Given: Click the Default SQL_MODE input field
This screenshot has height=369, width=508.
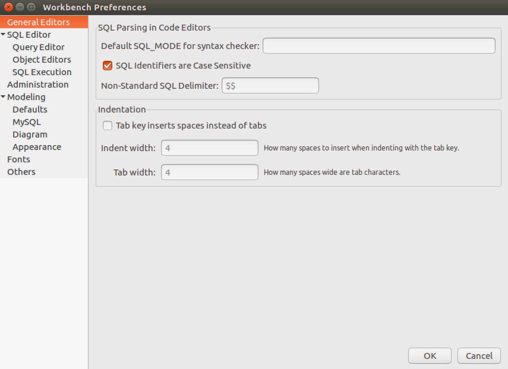Looking at the screenshot, I should pos(378,46).
